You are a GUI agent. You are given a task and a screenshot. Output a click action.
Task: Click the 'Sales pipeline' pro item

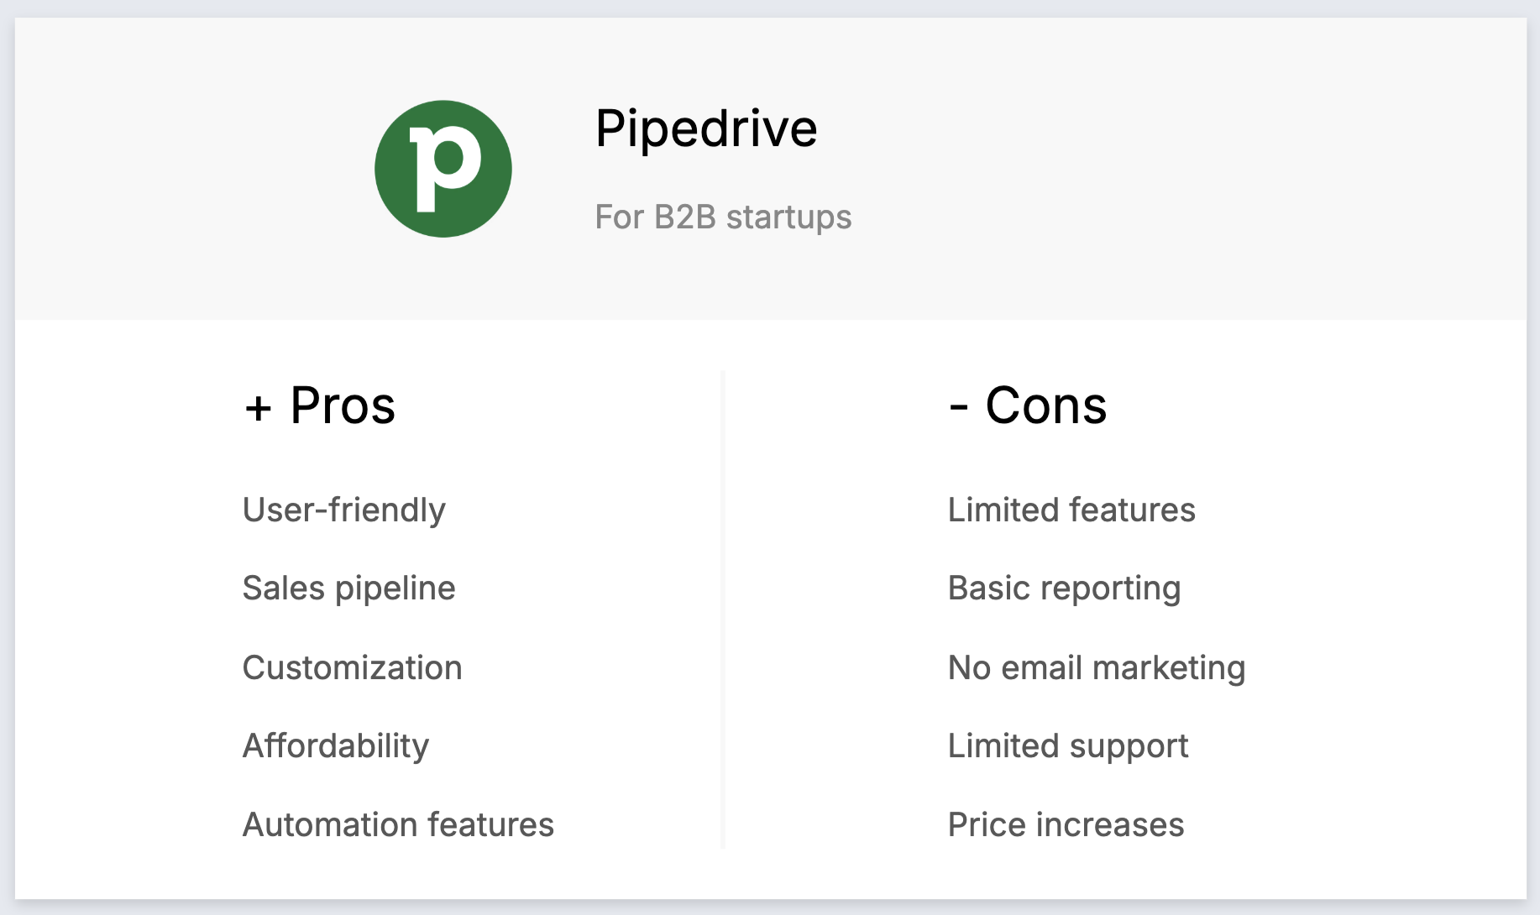pyautogui.click(x=348, y=588)
